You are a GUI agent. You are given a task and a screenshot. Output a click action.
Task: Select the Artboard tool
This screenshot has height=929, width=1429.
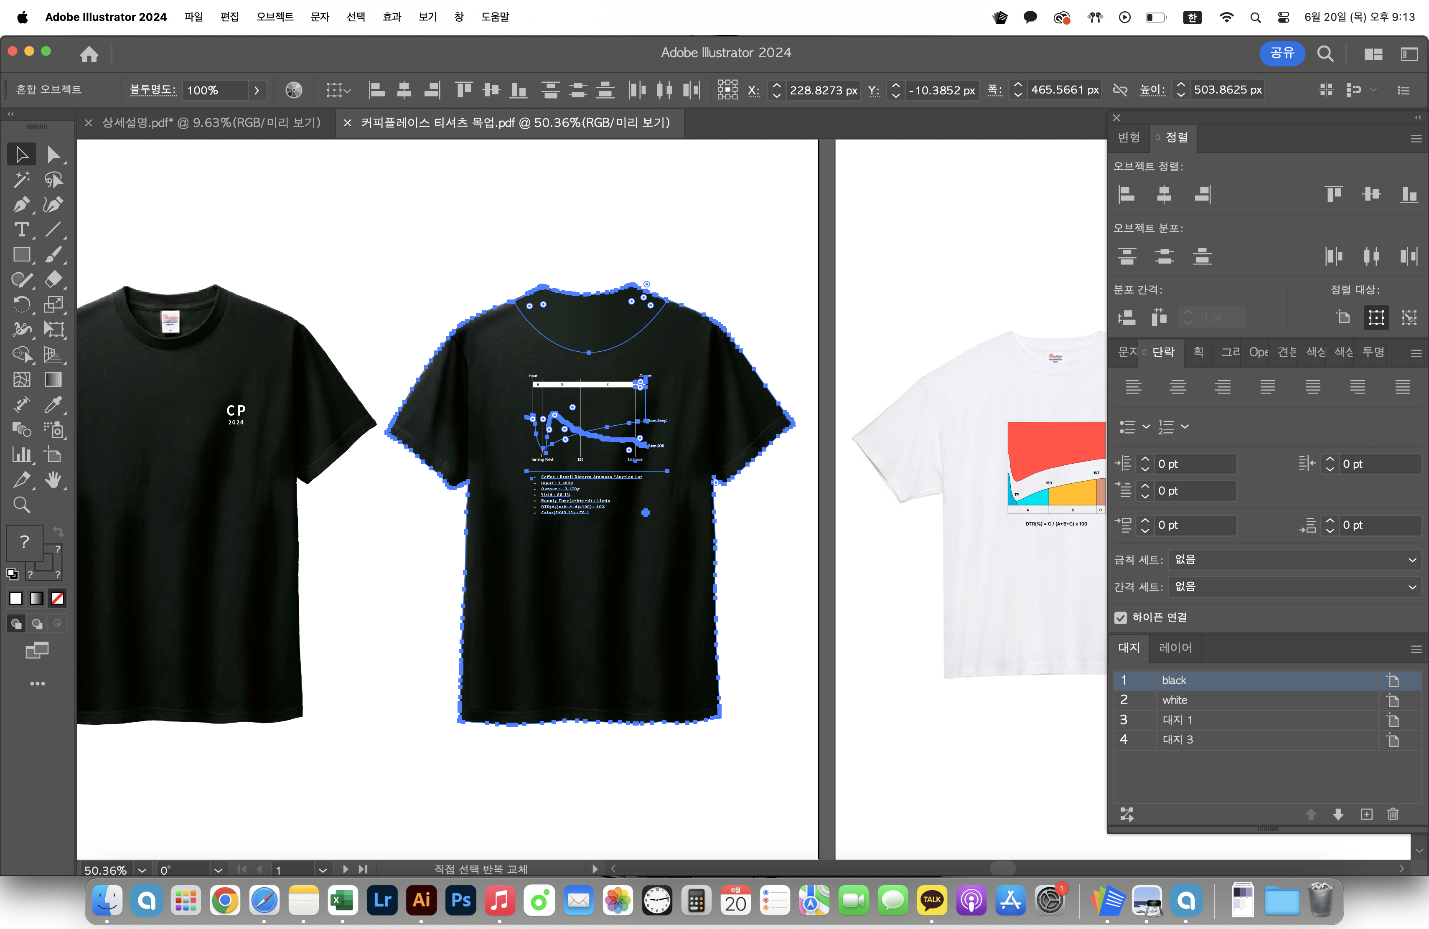click(53, 455)
